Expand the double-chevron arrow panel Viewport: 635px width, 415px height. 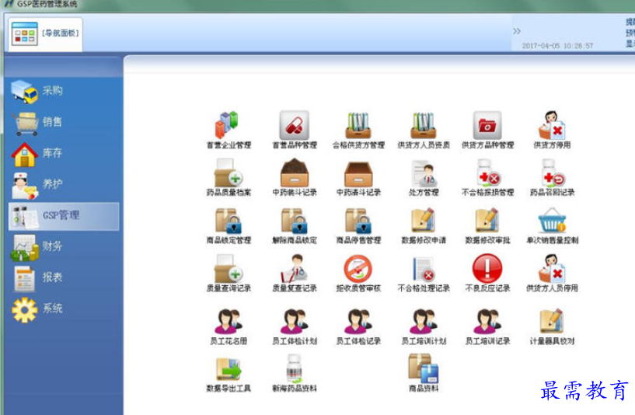tap(516, 31)
